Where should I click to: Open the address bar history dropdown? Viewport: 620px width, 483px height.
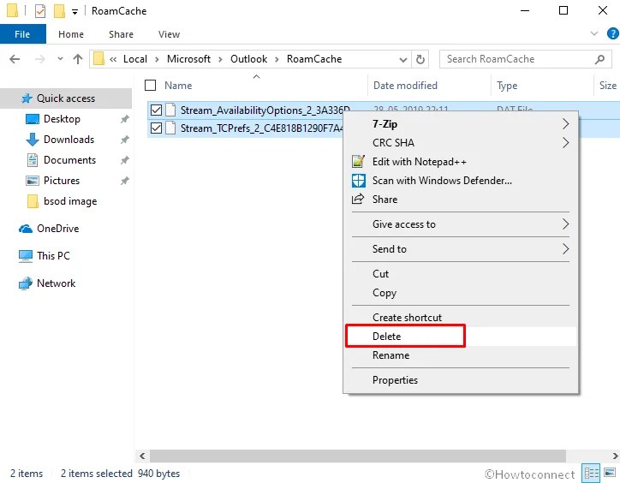click(403, 60)
